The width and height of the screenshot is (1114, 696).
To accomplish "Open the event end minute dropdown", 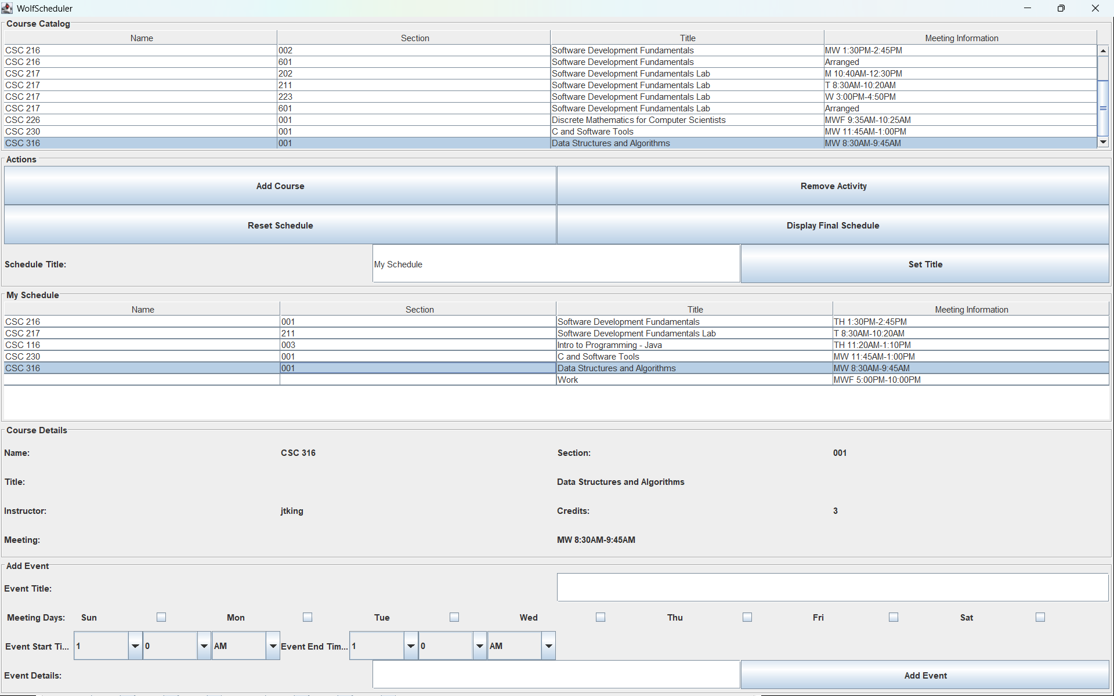I will coord(479,646).
